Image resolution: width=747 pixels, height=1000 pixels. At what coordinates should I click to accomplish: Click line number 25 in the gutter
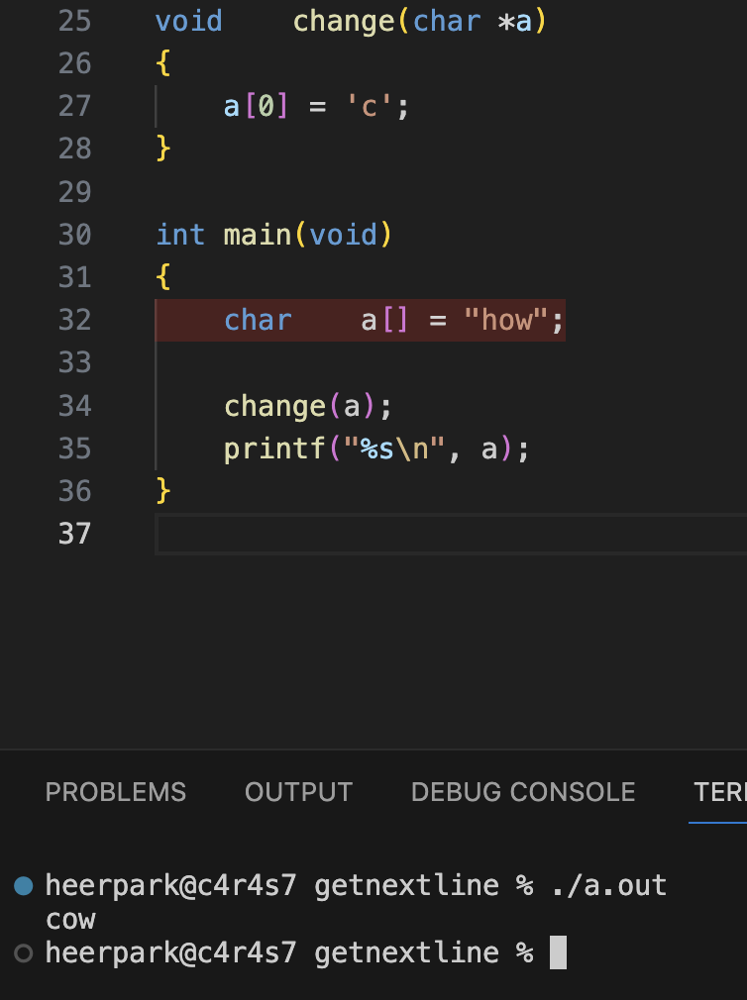click(74, 21)
